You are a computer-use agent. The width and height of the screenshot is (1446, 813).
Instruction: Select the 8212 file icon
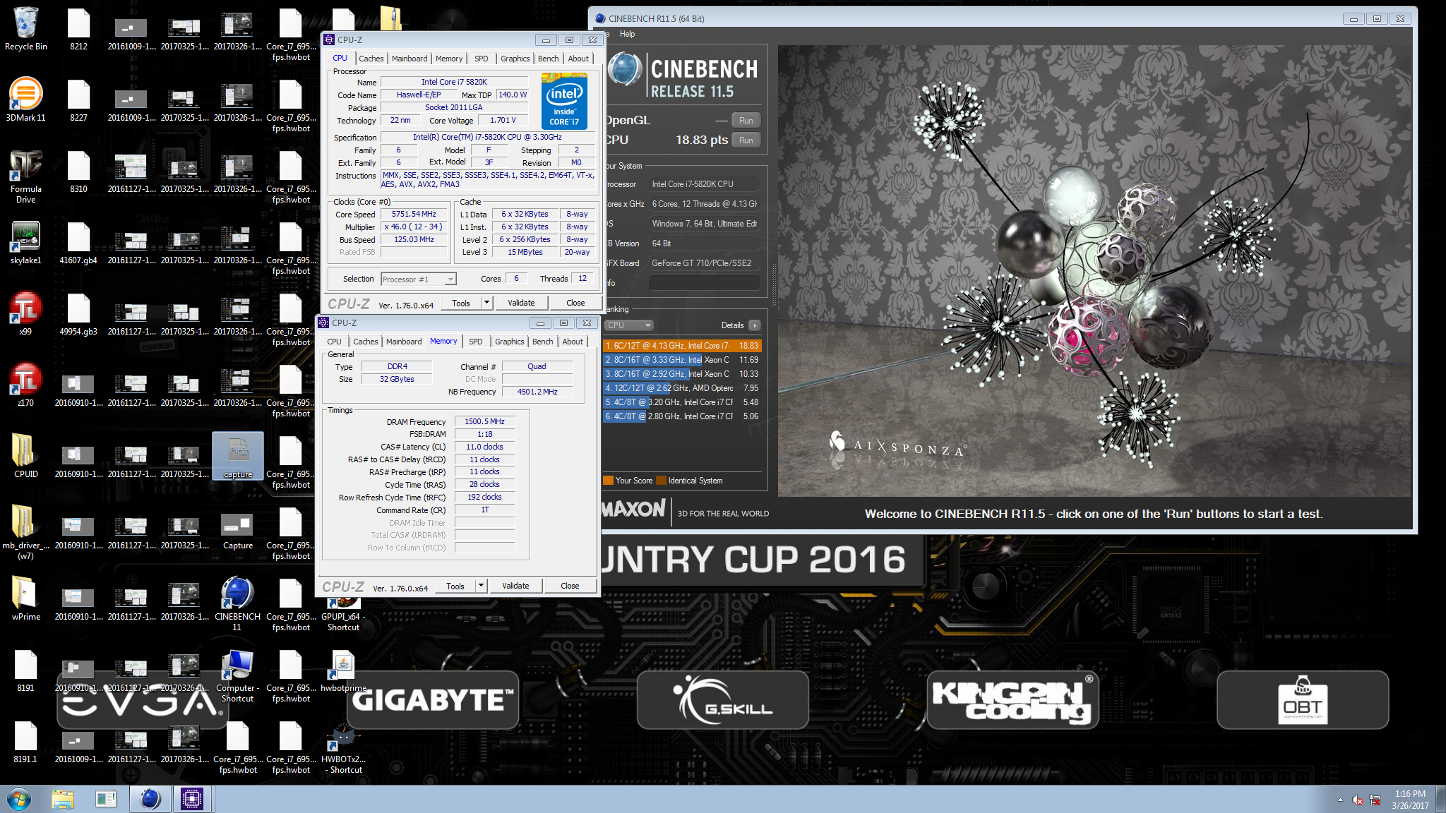point(78,30)
